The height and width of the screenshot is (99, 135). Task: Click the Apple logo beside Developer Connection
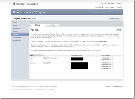[x=14, y=4]
